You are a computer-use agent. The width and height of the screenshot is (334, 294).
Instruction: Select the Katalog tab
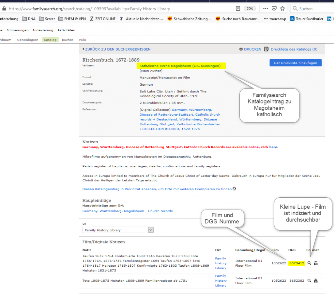[x=50, y=40]
